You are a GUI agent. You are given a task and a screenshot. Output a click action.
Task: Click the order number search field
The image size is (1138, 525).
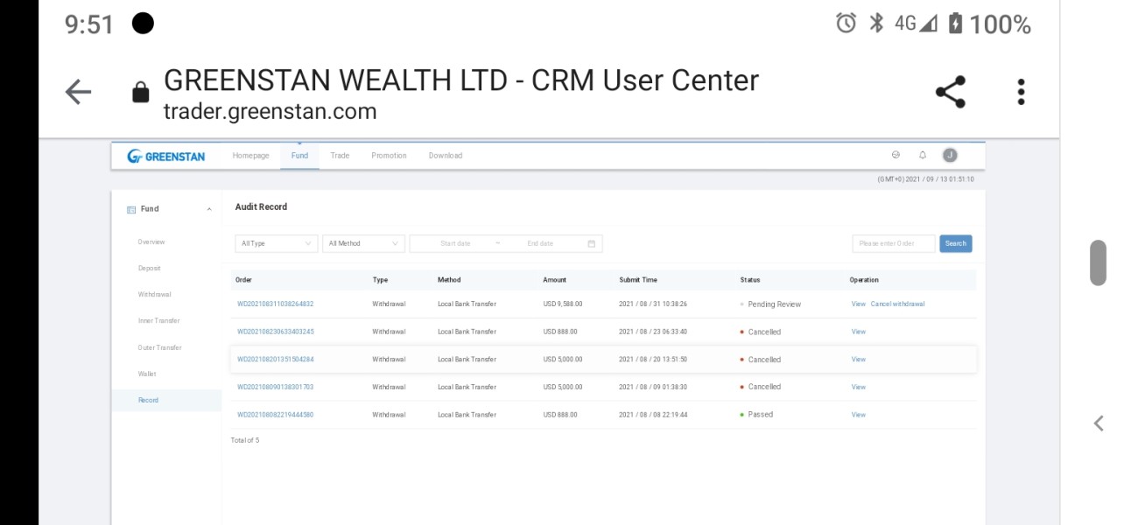(x=894, y=243)
